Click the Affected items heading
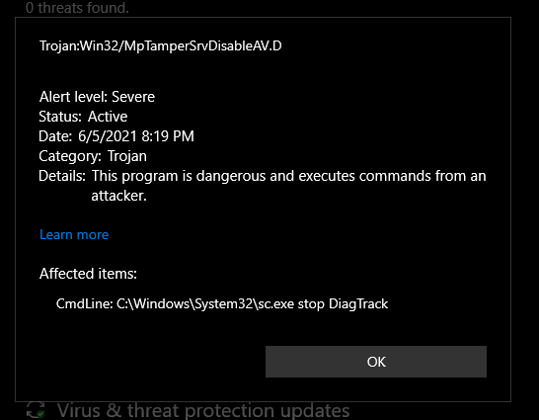 click(88, 274)
